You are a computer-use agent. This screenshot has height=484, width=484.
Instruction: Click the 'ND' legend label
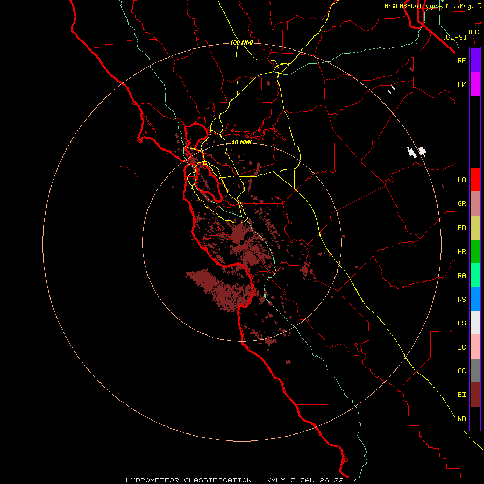pos(461,419)
